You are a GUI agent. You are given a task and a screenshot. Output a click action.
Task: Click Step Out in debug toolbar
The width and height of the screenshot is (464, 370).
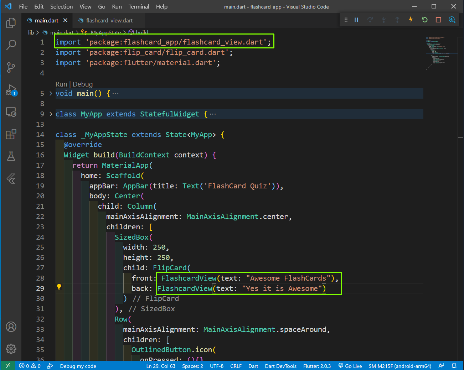pyautogui.click(x=397, y=20)
